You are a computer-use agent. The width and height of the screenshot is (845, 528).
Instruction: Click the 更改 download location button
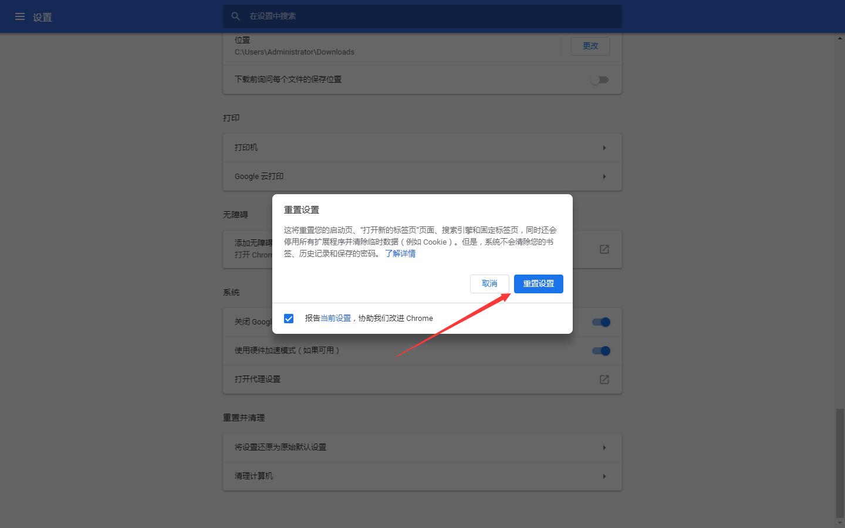pos(590,46)
